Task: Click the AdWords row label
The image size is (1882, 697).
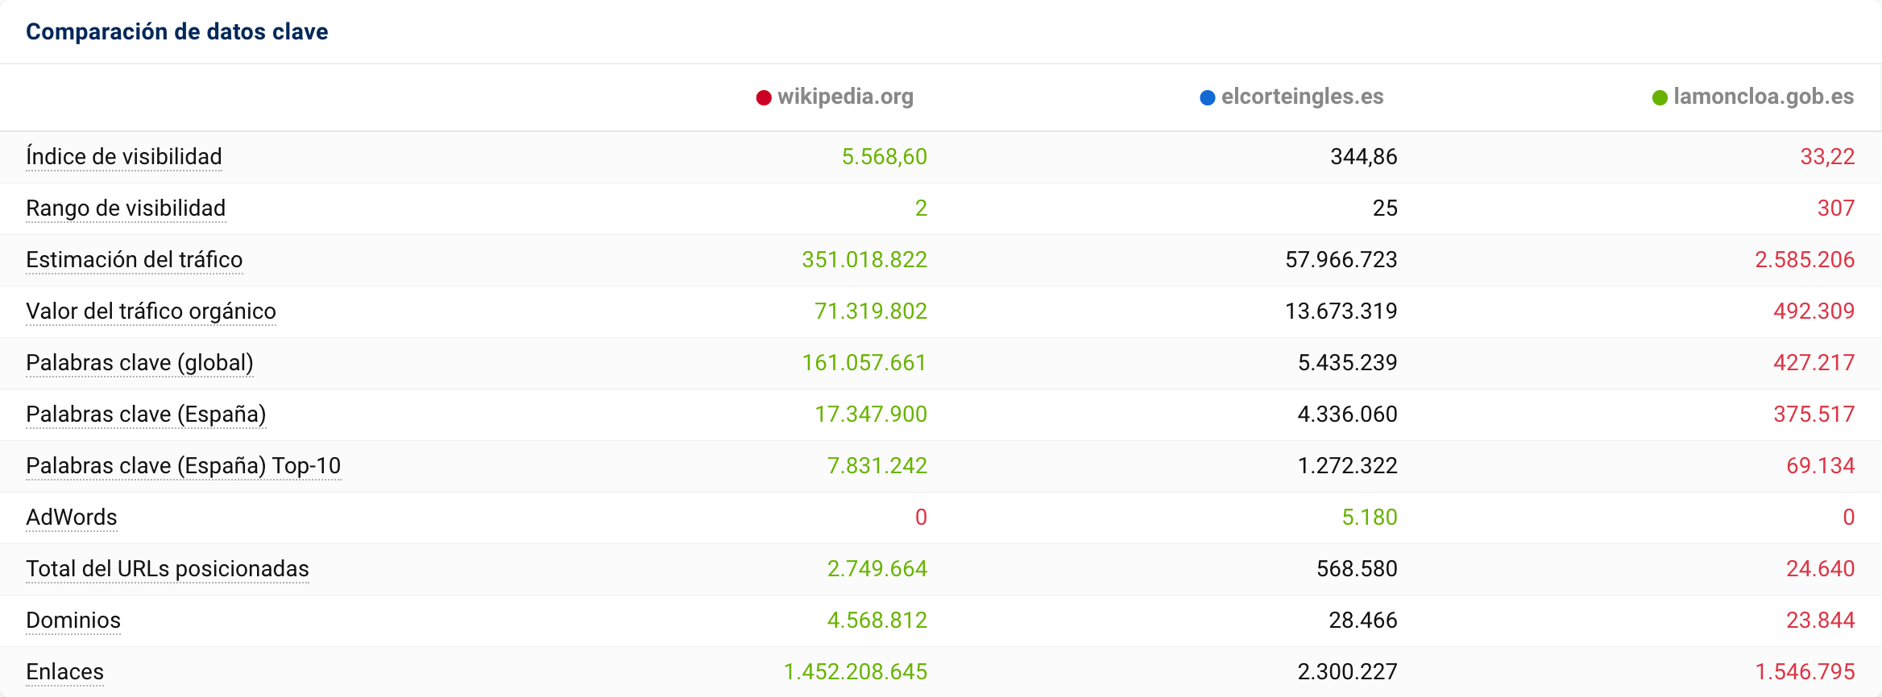Action: pos(72,518)
